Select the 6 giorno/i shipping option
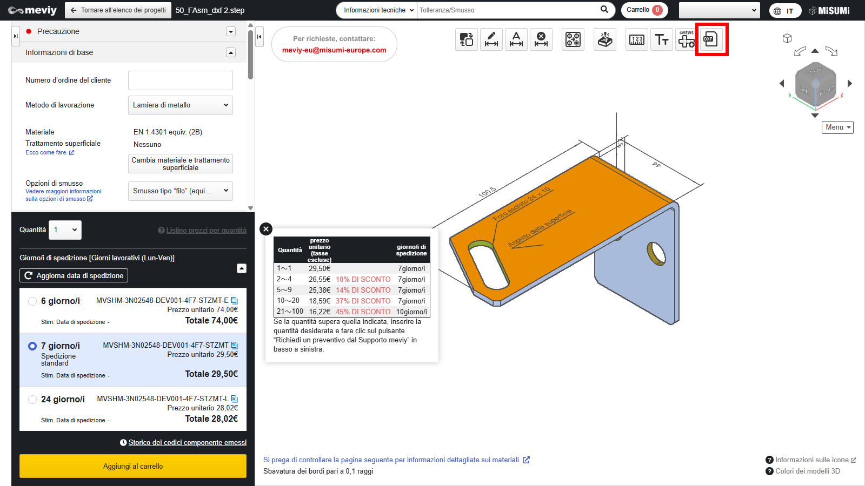Viewport: 865px width, 486px height. coord(32,301)
